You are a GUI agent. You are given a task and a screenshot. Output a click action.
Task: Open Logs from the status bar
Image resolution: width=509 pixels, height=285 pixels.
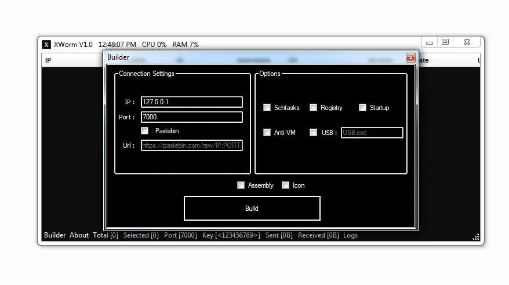coord(350,235)
